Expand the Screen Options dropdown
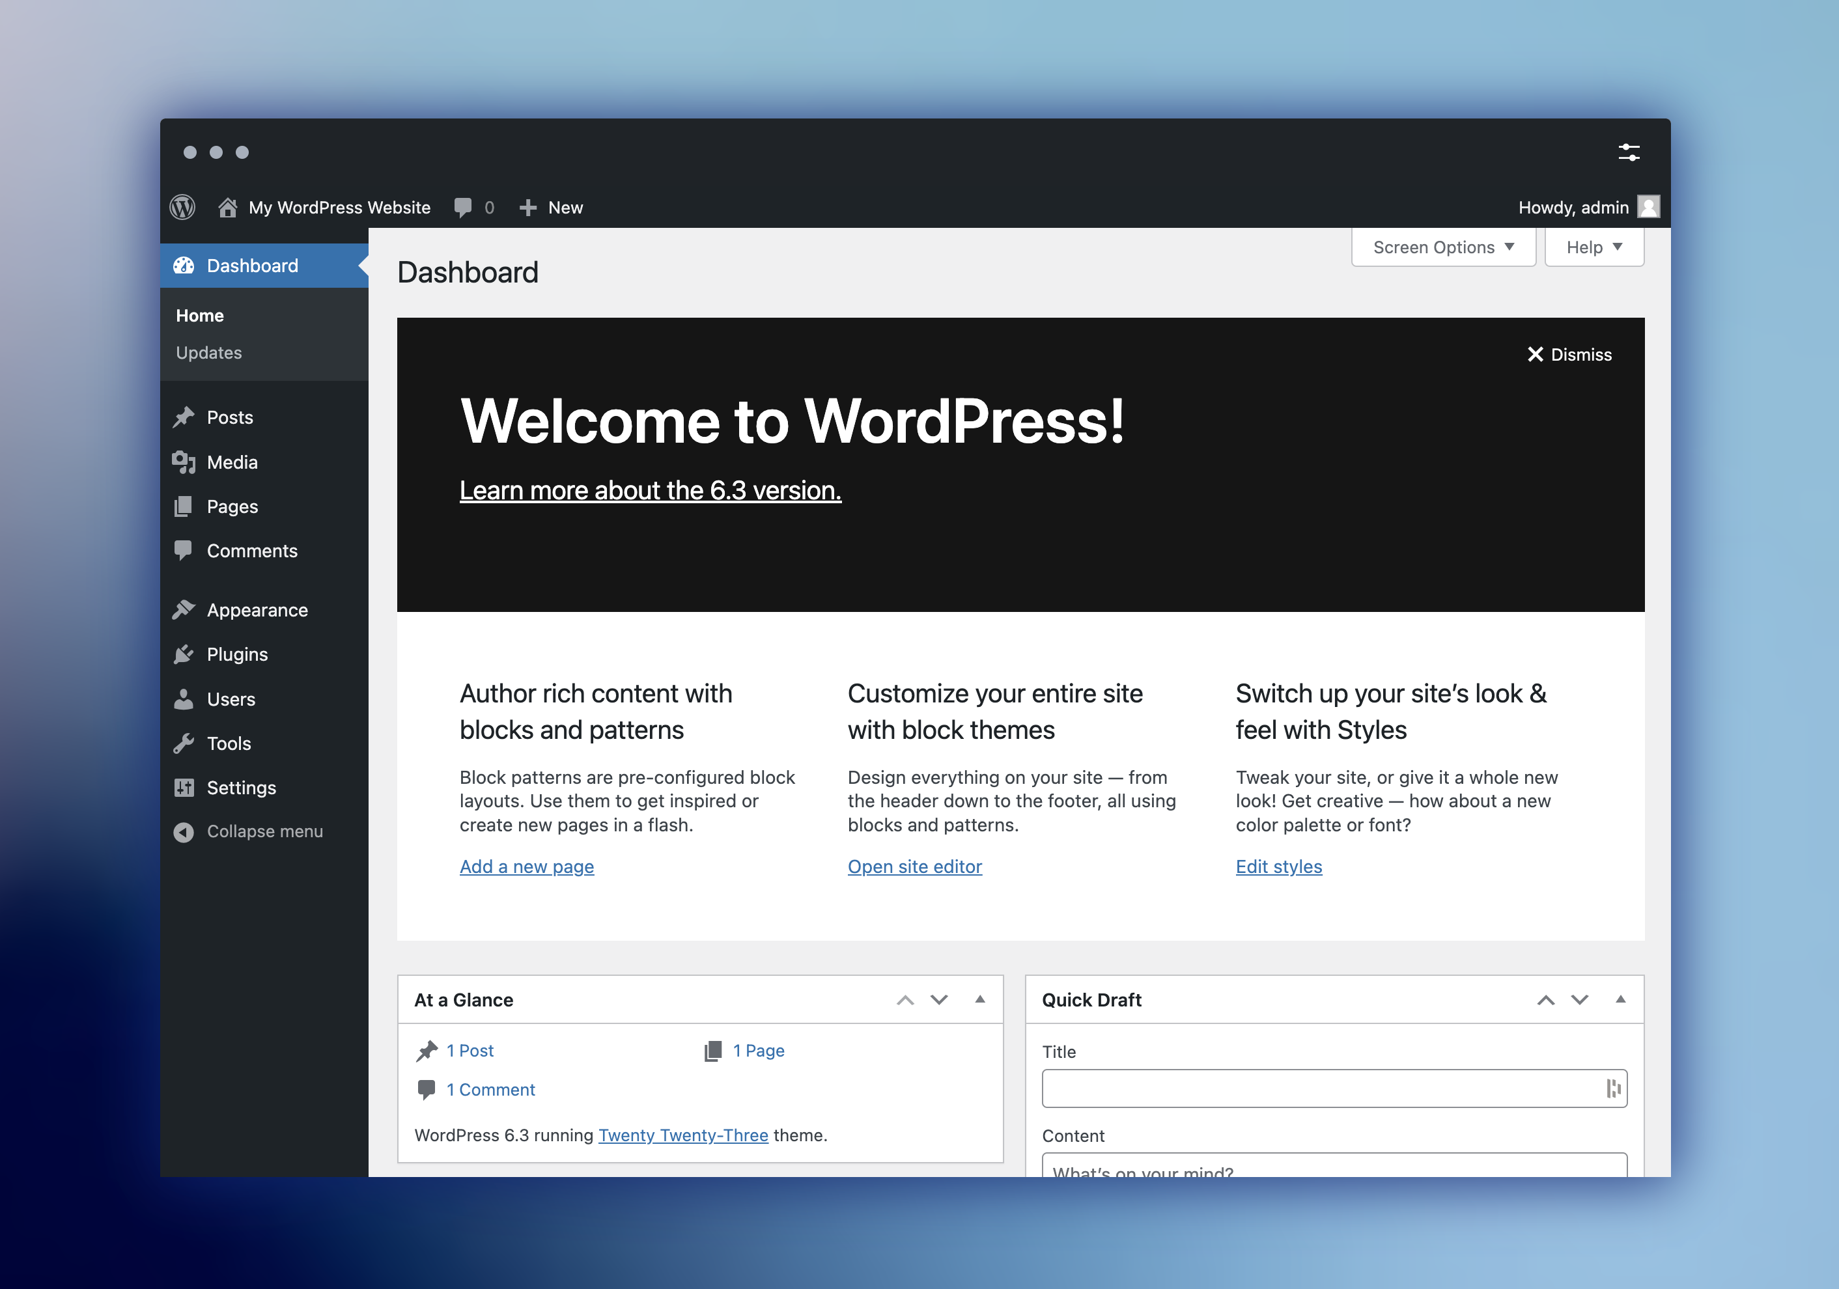Viewport: 1839px width, 1289px height. [x=1442, y=247]
